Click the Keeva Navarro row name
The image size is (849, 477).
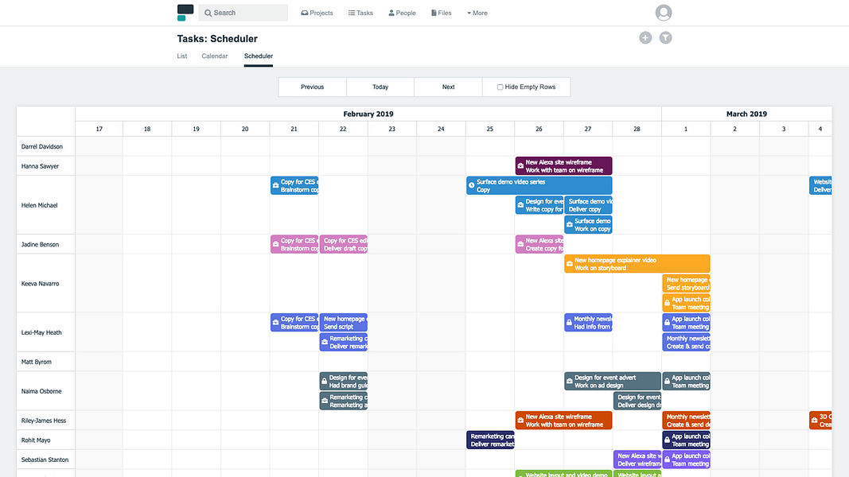[x=40, y=283]
